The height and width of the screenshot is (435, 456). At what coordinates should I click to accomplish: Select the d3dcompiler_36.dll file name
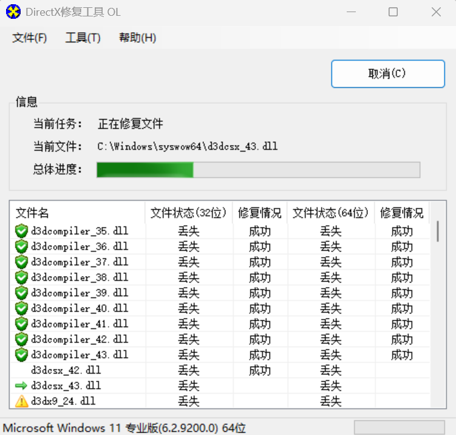coord(80,247)
